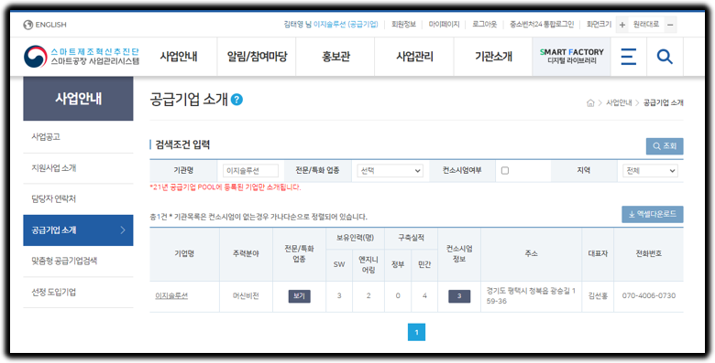
Task: Open the 마이페이지 link
Action: click(445, 25)
